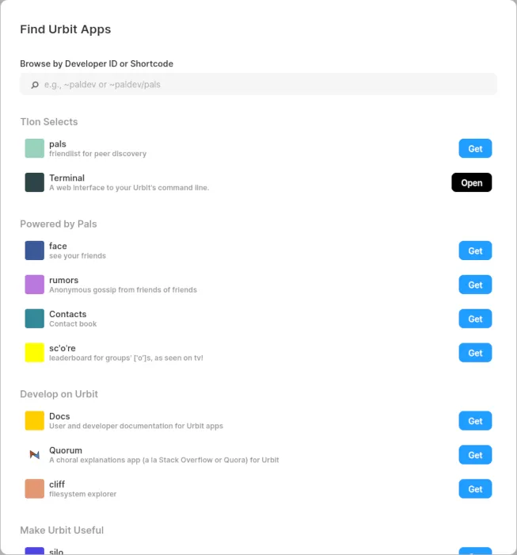Click the cliff app icon
This screenshot has width=517, height=555.
click(x=34, y=489)
